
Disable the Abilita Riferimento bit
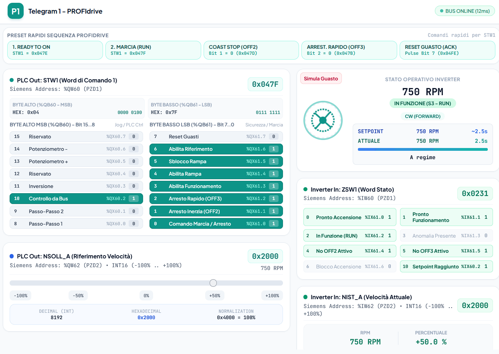click(216, 149)
